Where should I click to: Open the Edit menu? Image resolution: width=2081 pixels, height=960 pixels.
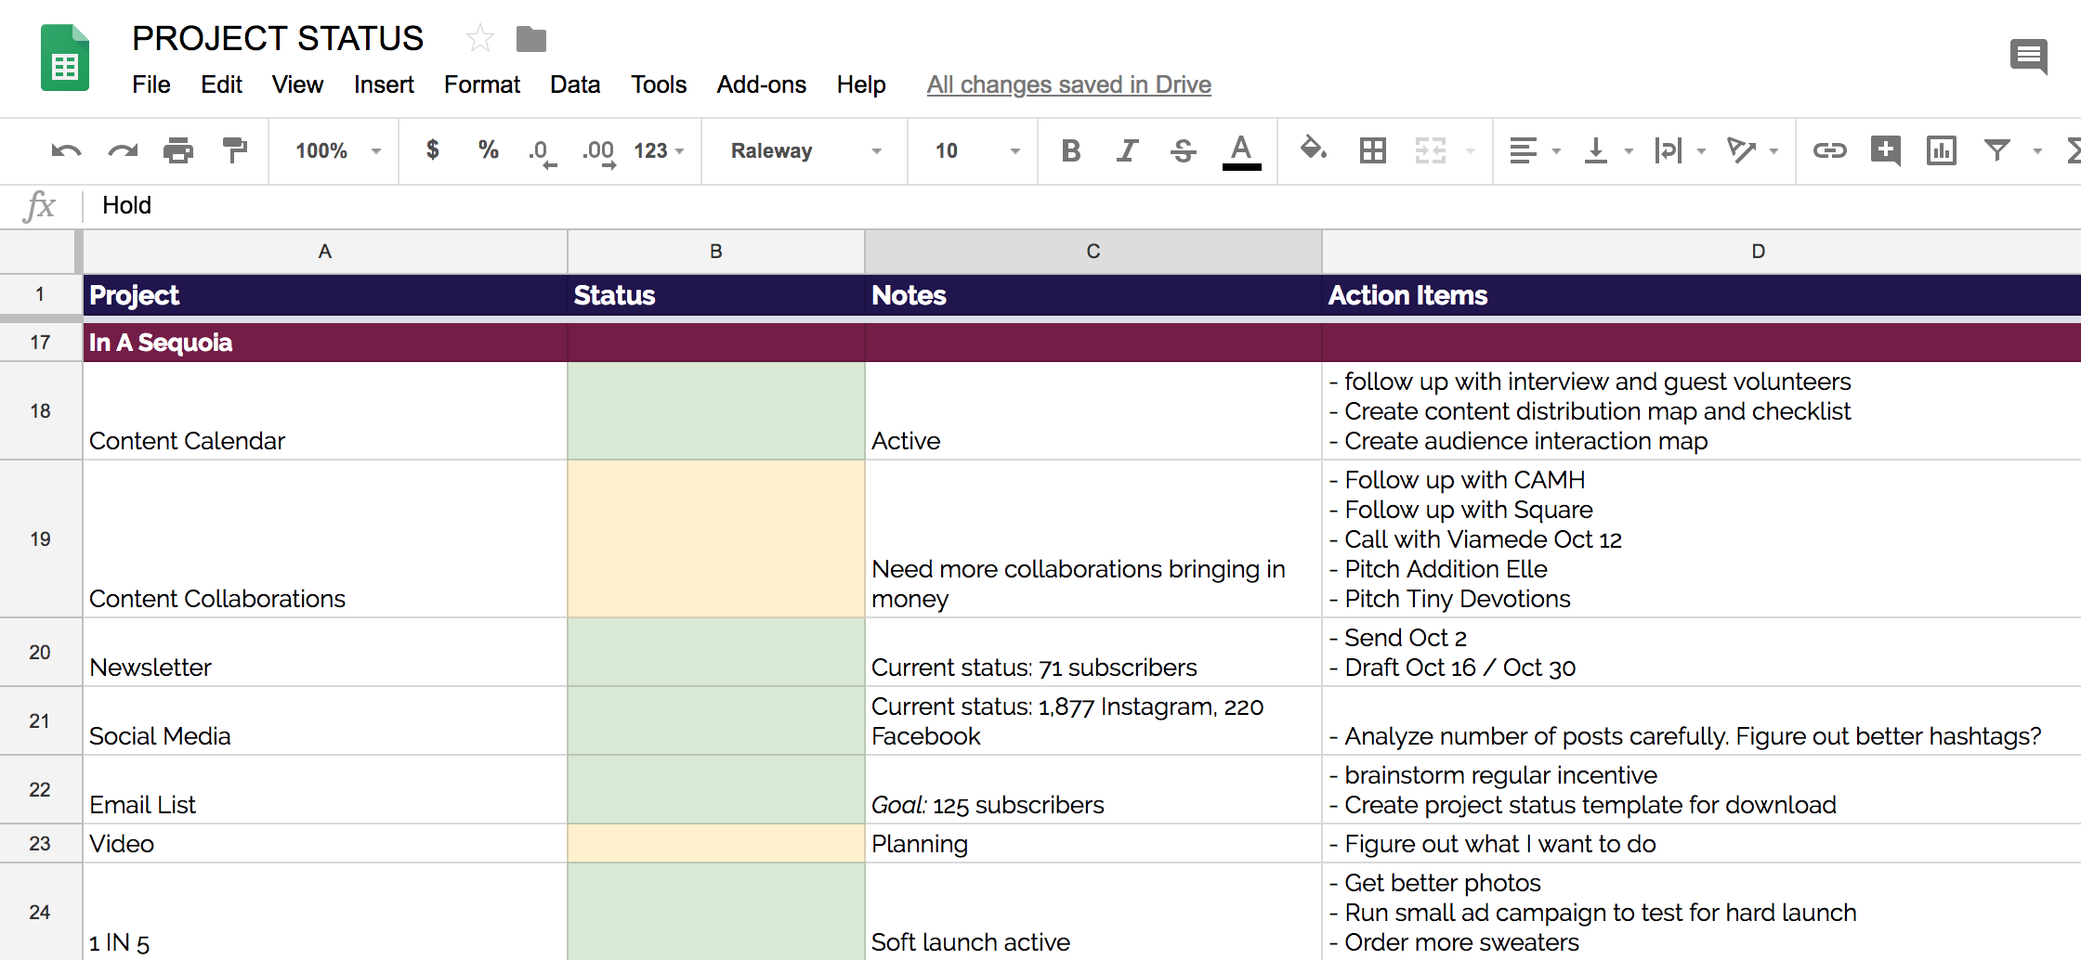point(221,84)
